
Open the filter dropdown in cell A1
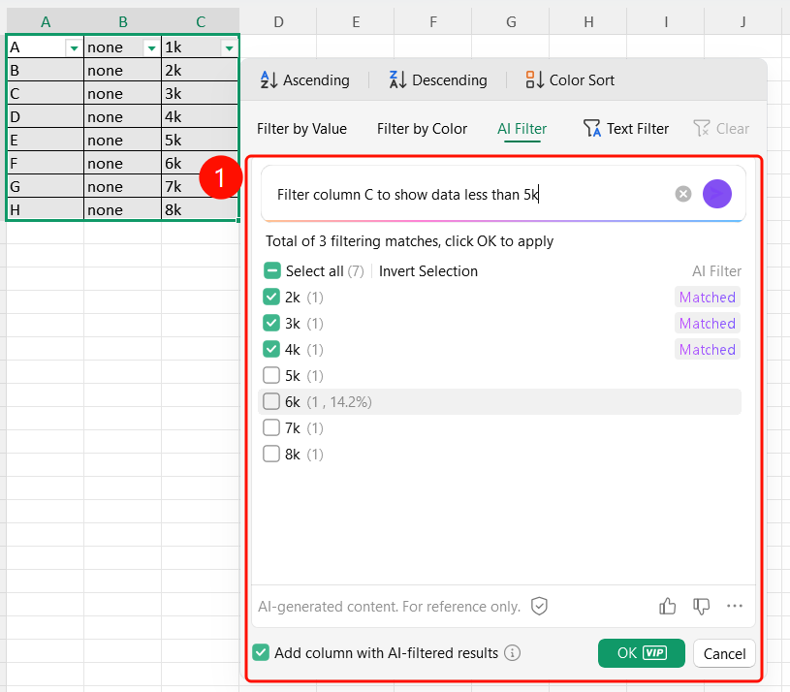[x=74, y=48]
